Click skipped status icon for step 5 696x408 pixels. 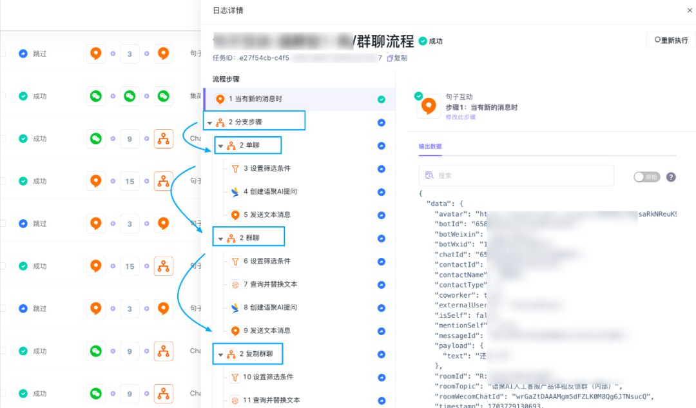point(382,215)
